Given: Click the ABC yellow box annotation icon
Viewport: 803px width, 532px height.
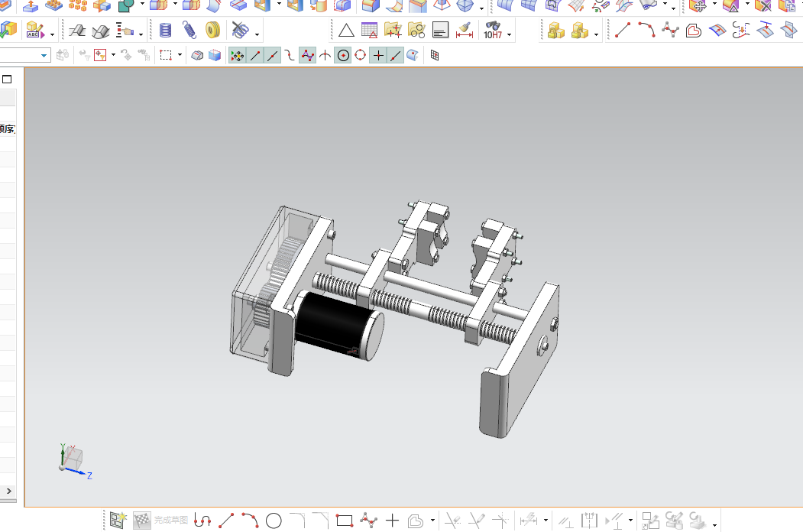Looking at the screenshot, I should coord(35,31).
